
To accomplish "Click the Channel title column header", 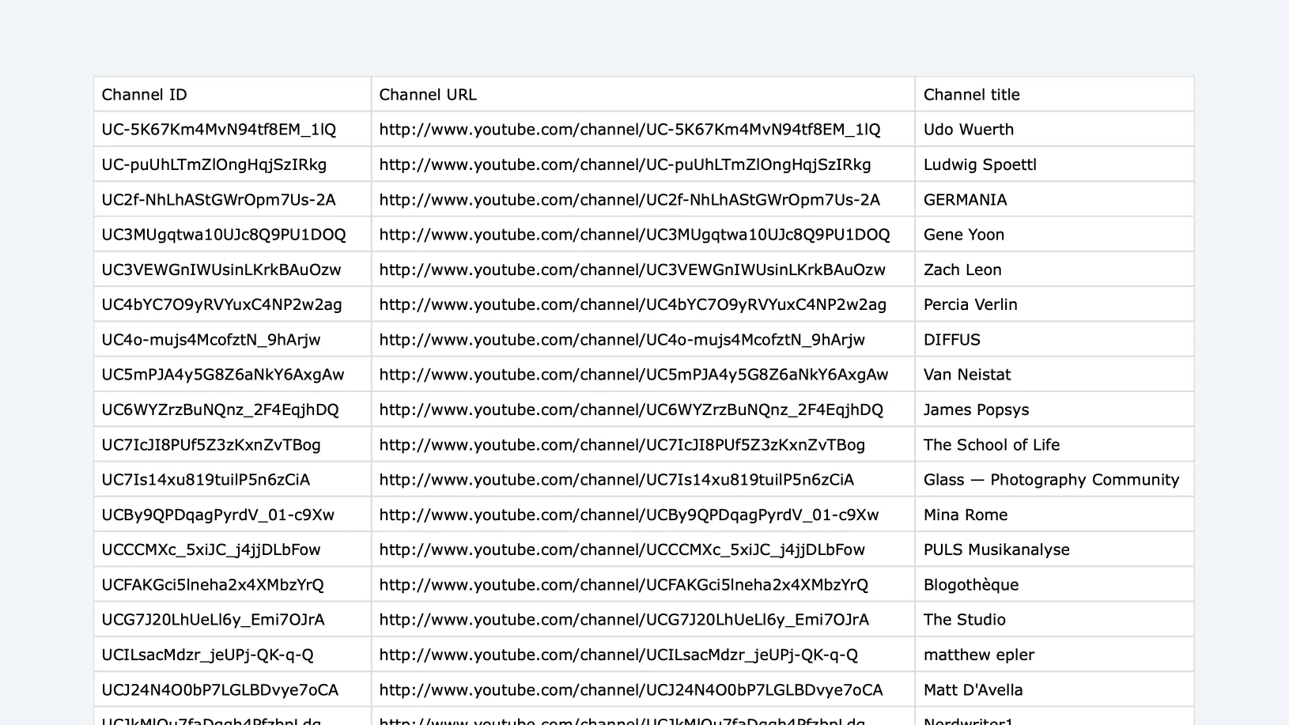I will pos(971,94).
